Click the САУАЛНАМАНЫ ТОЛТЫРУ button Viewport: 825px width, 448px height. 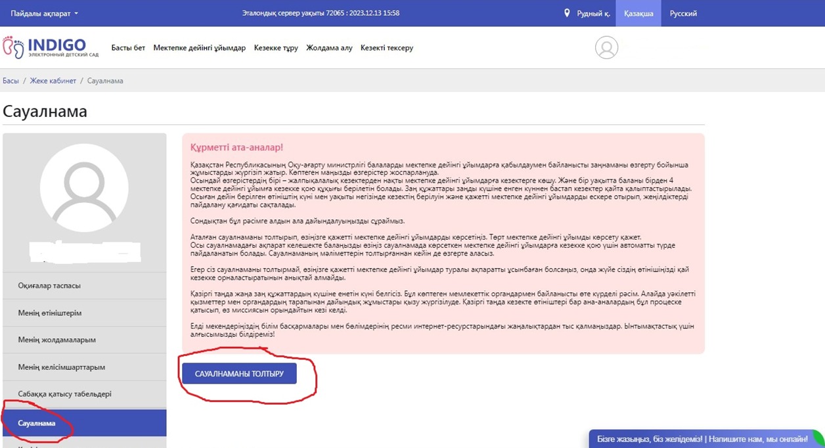239,373
